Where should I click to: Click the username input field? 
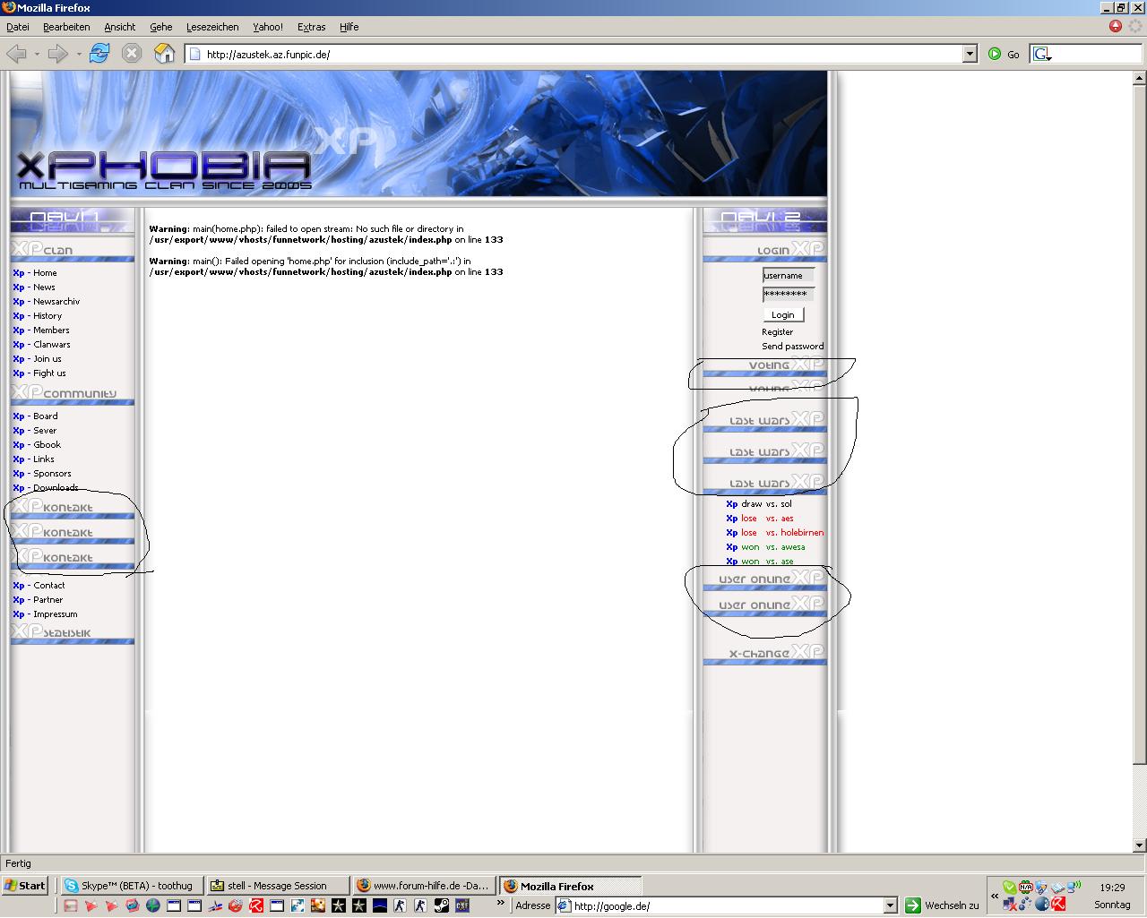(x=788, y=275)
